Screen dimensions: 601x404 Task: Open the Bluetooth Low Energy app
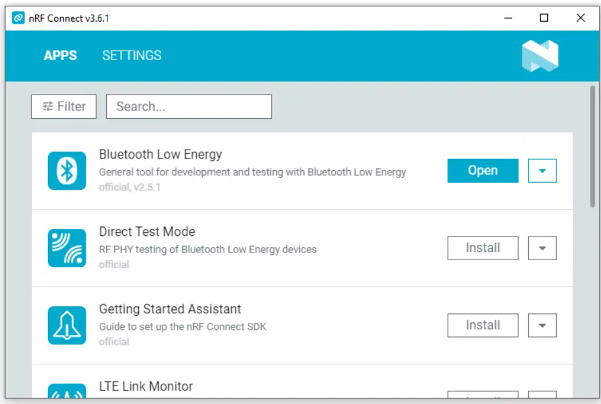(483, 171)
